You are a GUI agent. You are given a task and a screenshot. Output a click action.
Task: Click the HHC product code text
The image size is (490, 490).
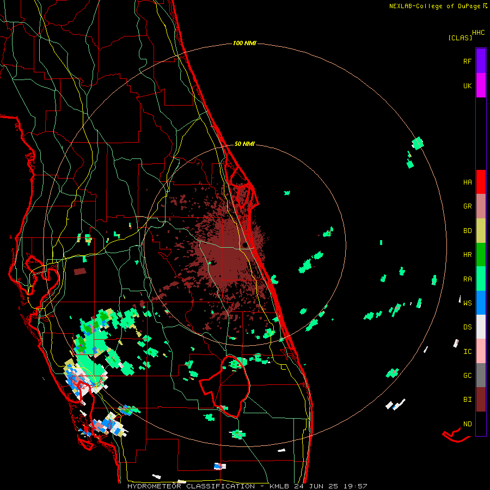(479, 33)
